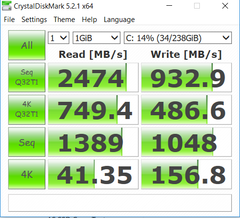Open the Language menu

(x=119, y=20)
